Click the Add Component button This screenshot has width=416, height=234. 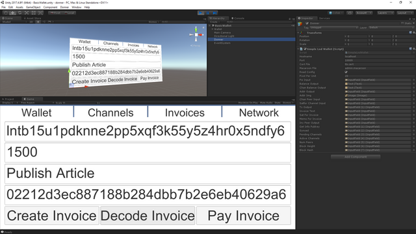[x=356, y=157]
